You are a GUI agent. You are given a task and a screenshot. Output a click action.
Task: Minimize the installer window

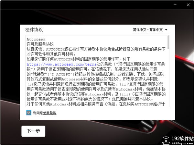(x=175, y=5)
